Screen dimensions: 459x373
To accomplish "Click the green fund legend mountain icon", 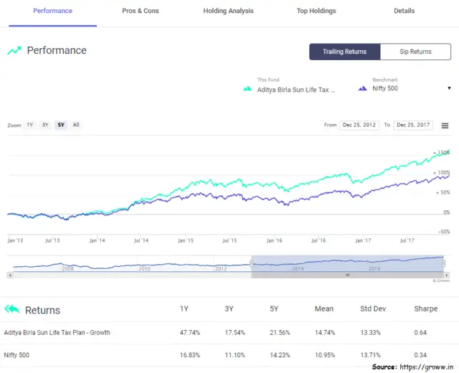I will pos(247,88).
